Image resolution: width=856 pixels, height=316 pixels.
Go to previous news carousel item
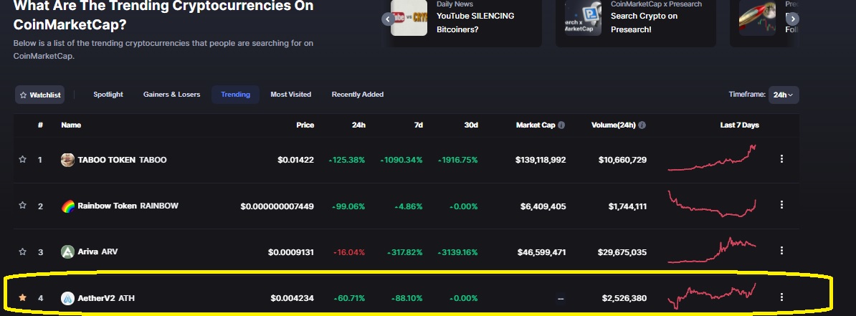point(388,19)
